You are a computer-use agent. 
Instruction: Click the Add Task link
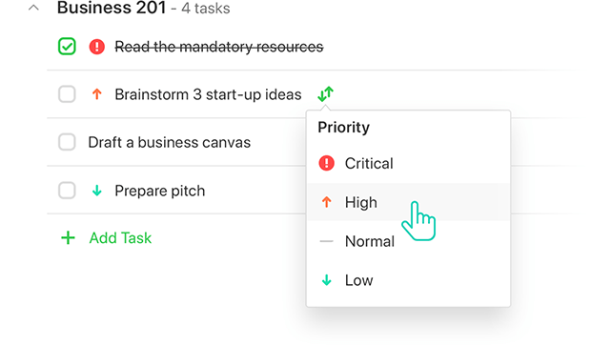point(120,238)
